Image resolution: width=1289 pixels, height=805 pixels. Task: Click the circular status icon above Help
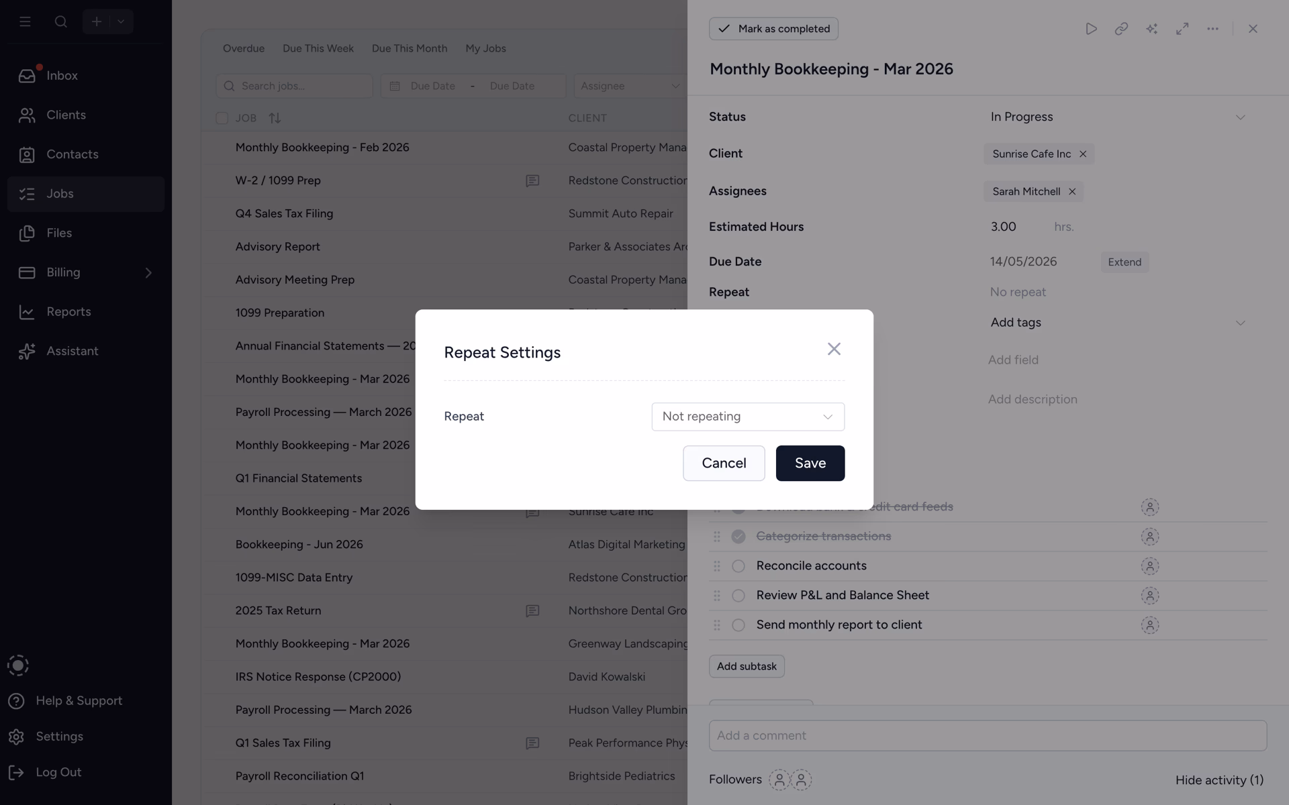18,665
